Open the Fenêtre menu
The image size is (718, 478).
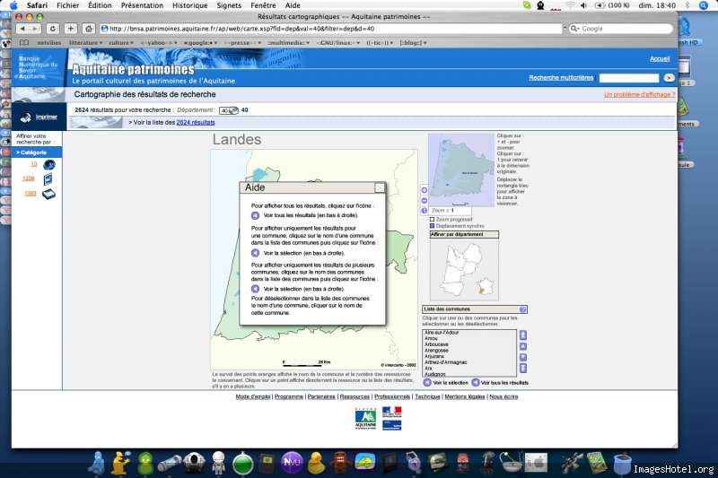pyautogui.click(x=263, y=5)
